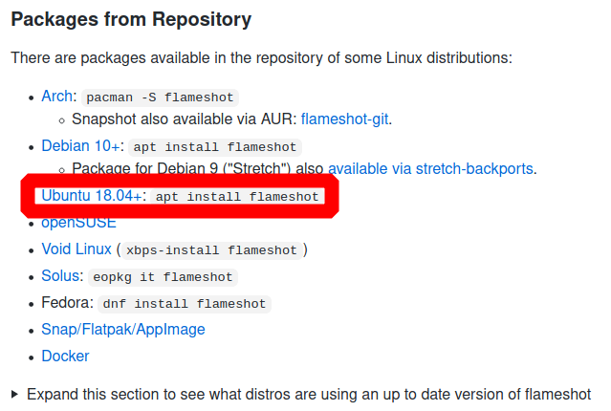Click the xbps-install flameshot code snippet
Image resolution: width=611 pixels, height=411 pixels.
click(x=211, y=250)
